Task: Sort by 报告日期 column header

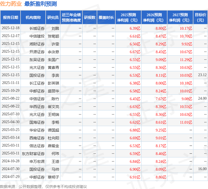Action: click(11, 18)
